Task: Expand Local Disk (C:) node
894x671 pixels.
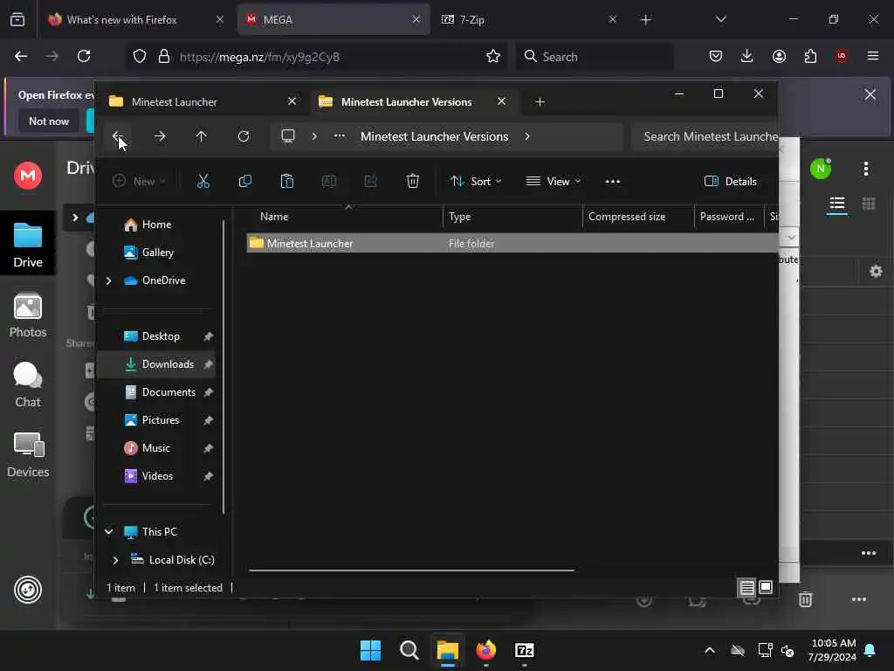Action: click(115, 560)
